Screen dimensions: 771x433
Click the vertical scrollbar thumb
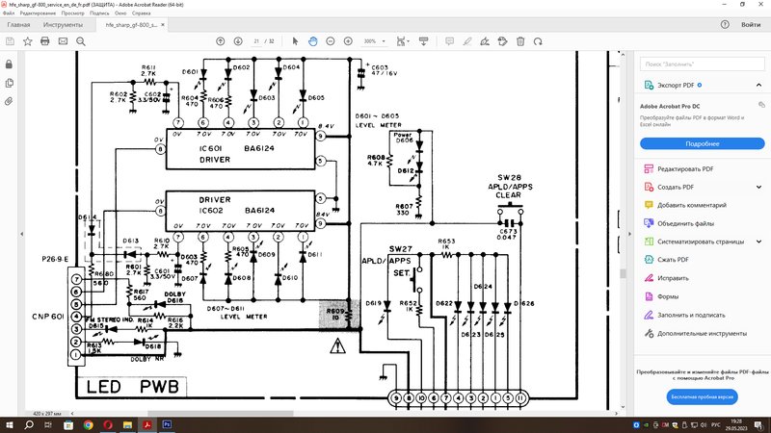(x=623, y=274)
